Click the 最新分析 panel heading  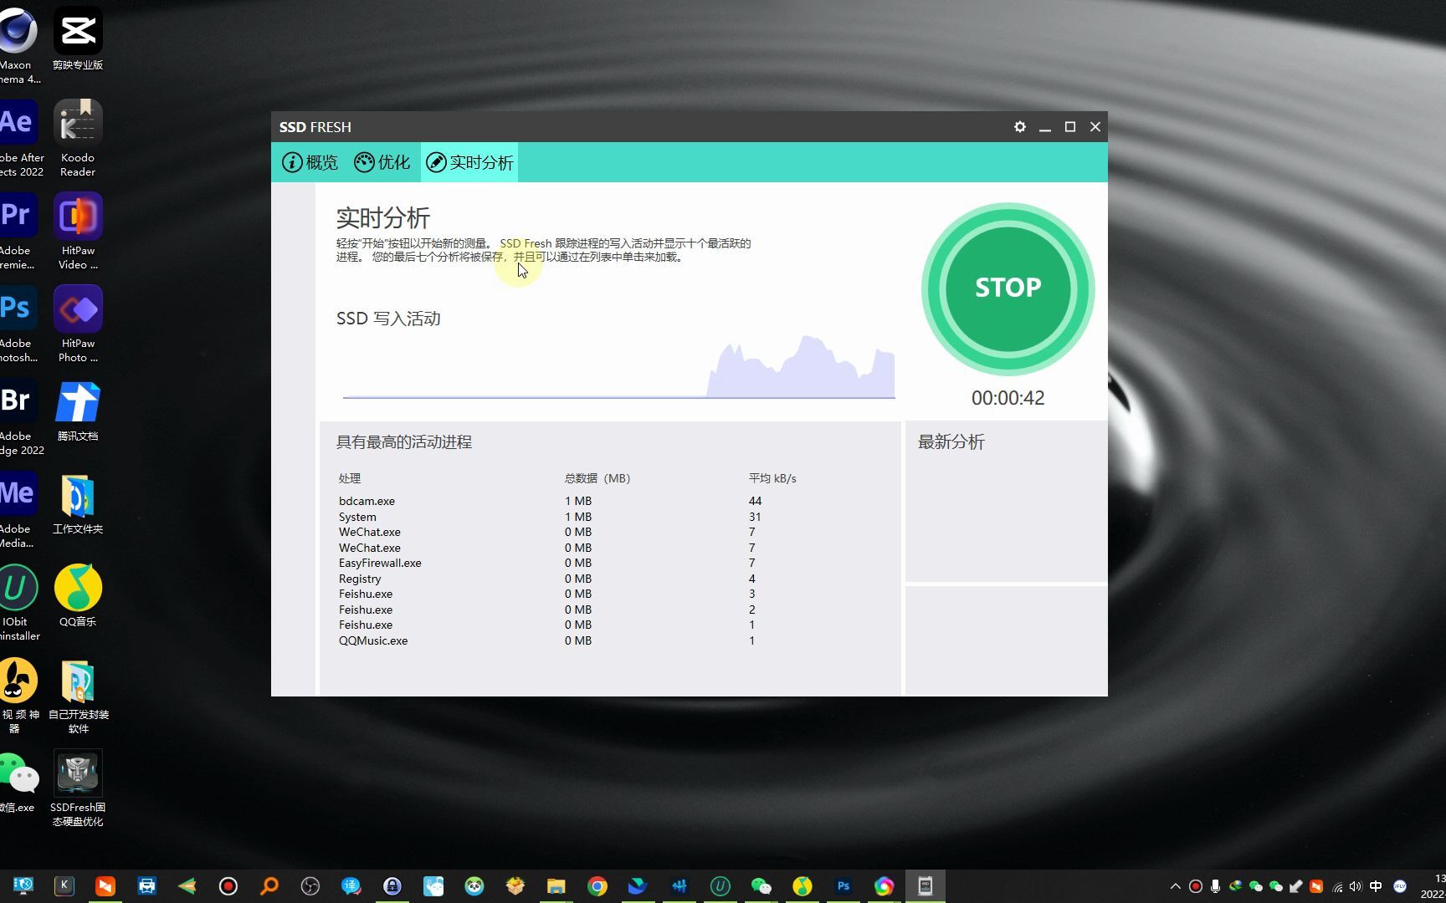point(951,442)
